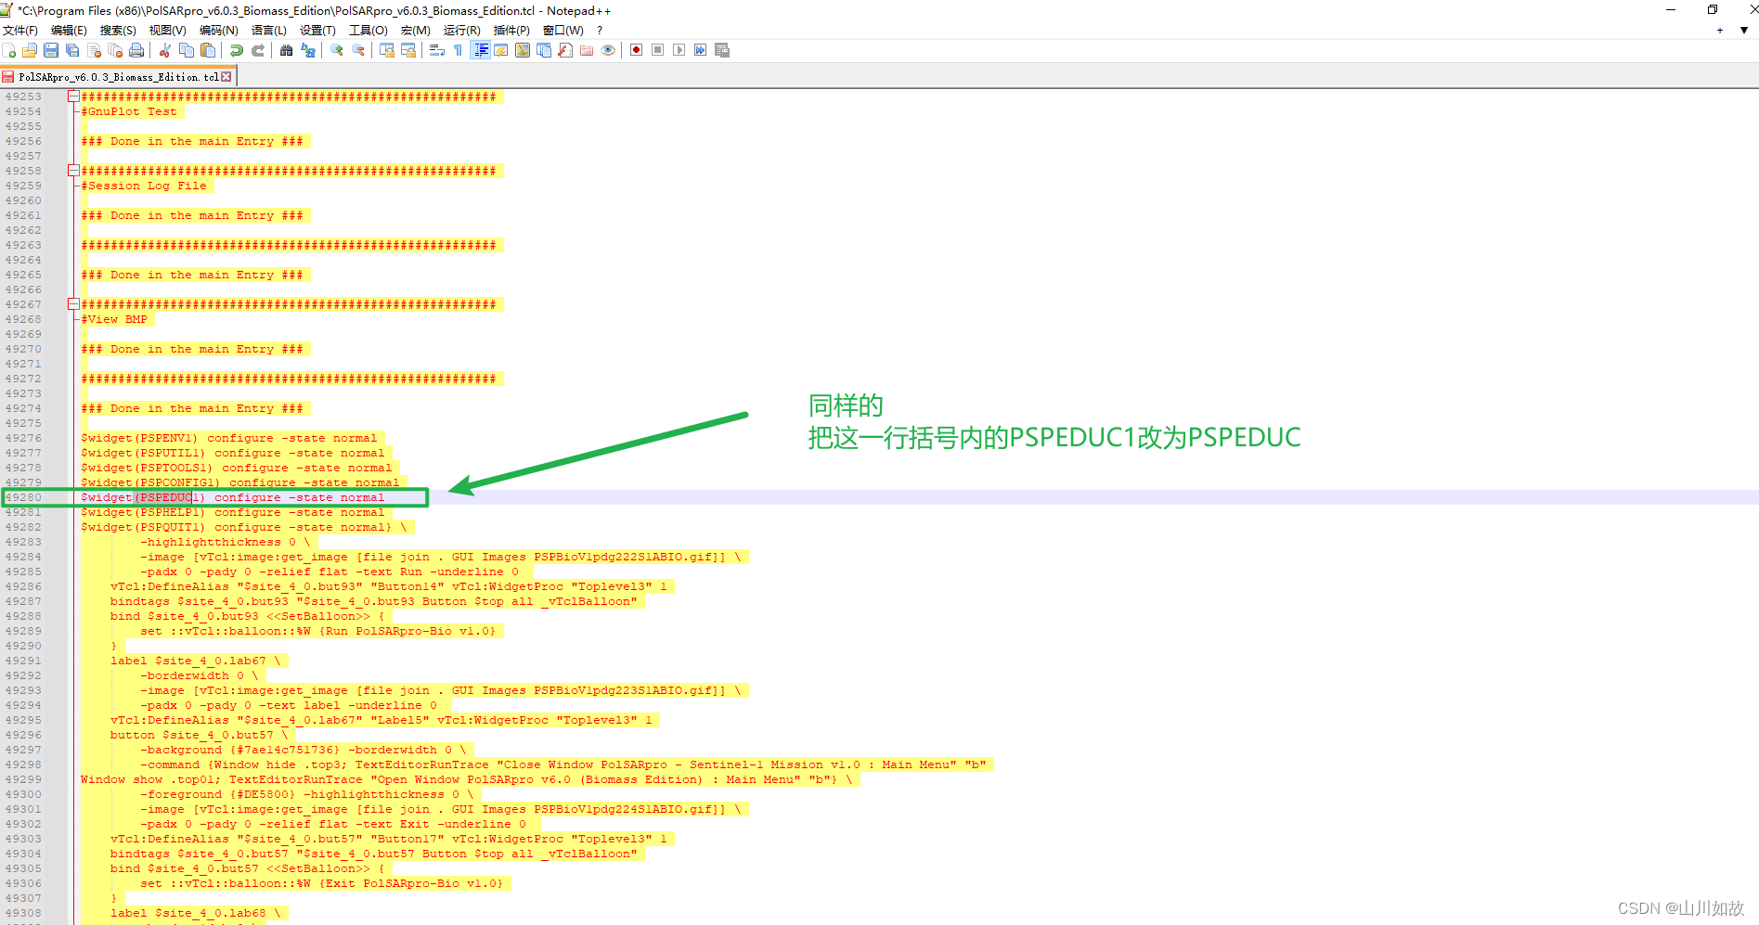Click the '#View BMP' comment line
Viewport: 1759px width, 925px height.
114,319
